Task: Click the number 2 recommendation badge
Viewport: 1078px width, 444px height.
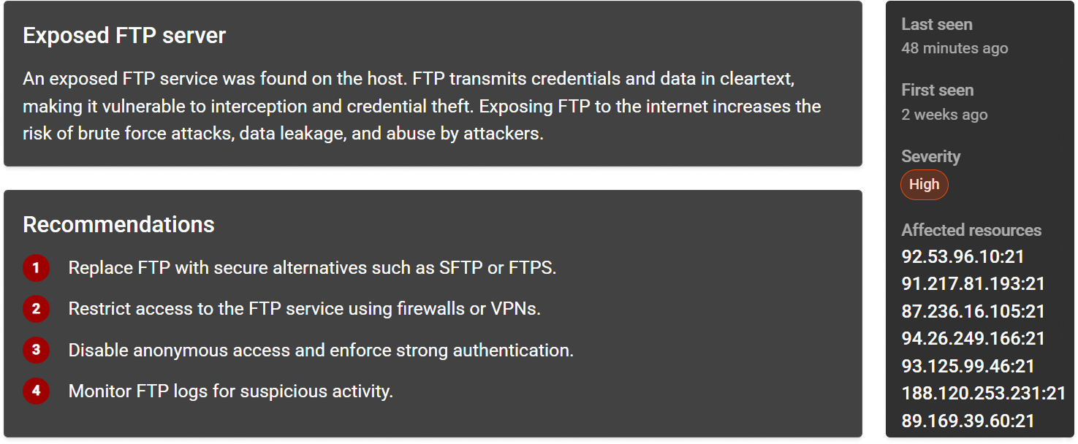Action: click(x=35, y=309)
